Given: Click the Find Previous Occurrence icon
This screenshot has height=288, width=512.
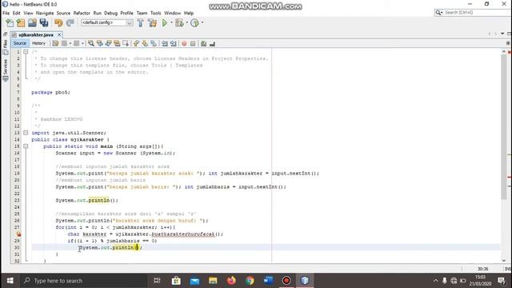Looking at the screenshot, I should [x=99, y=43].
